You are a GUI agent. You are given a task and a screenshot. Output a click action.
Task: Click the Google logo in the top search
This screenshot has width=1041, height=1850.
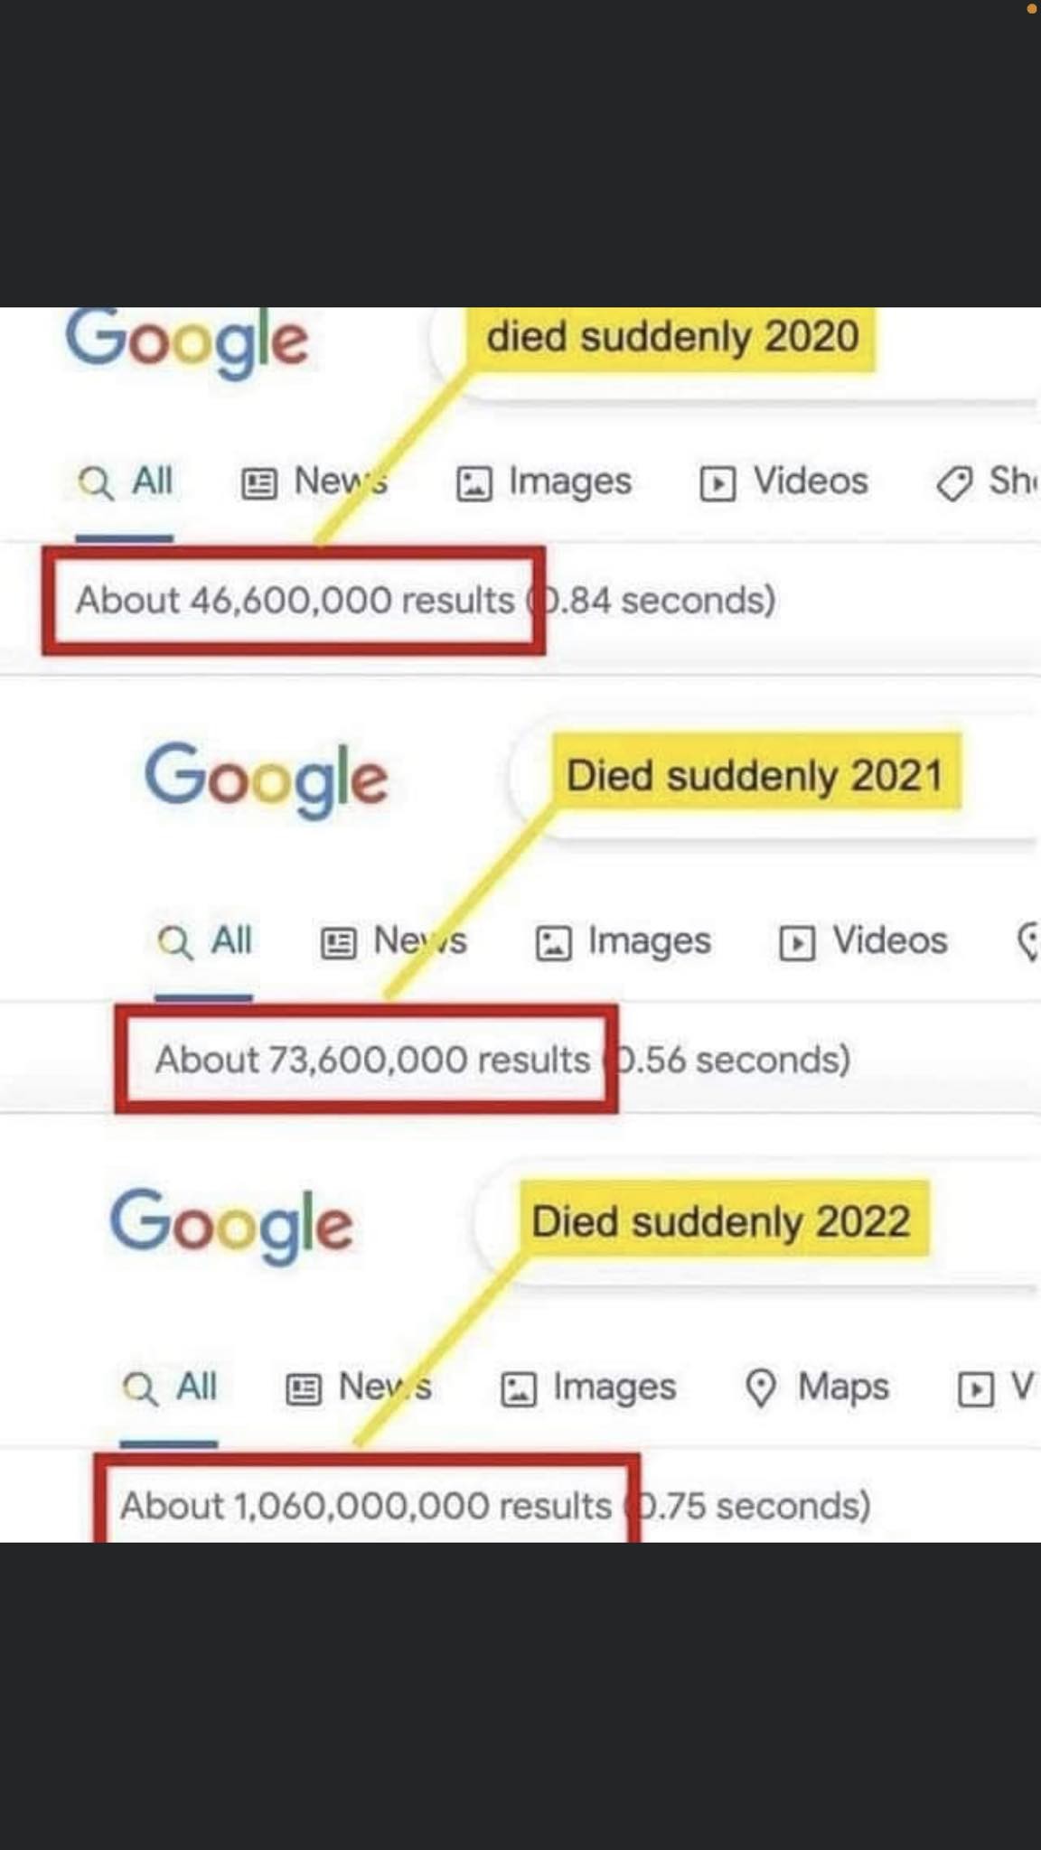click(x=186, y=341)
